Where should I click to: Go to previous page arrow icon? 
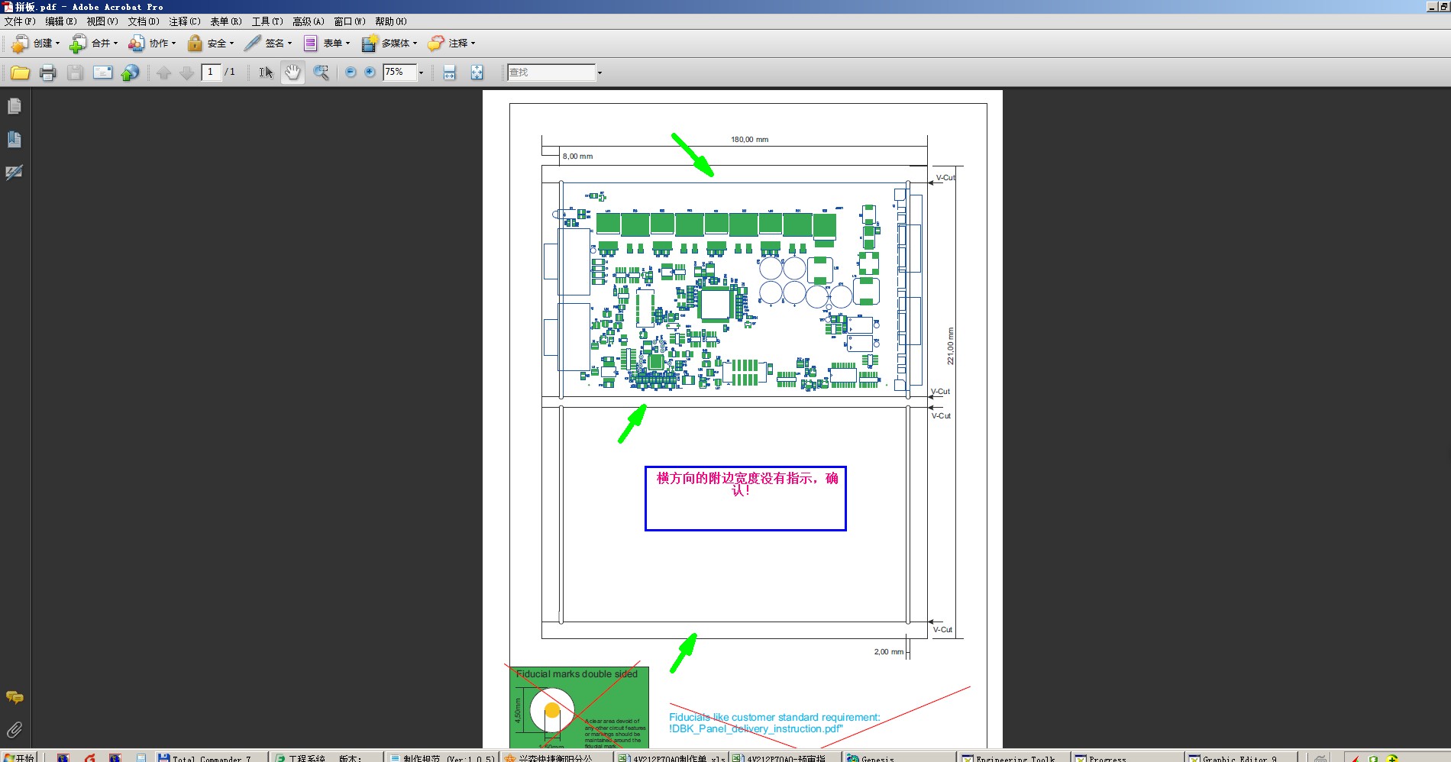(x=163, y=73)
